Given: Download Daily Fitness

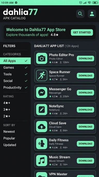Looking at the screenshot, I should 85,144.
